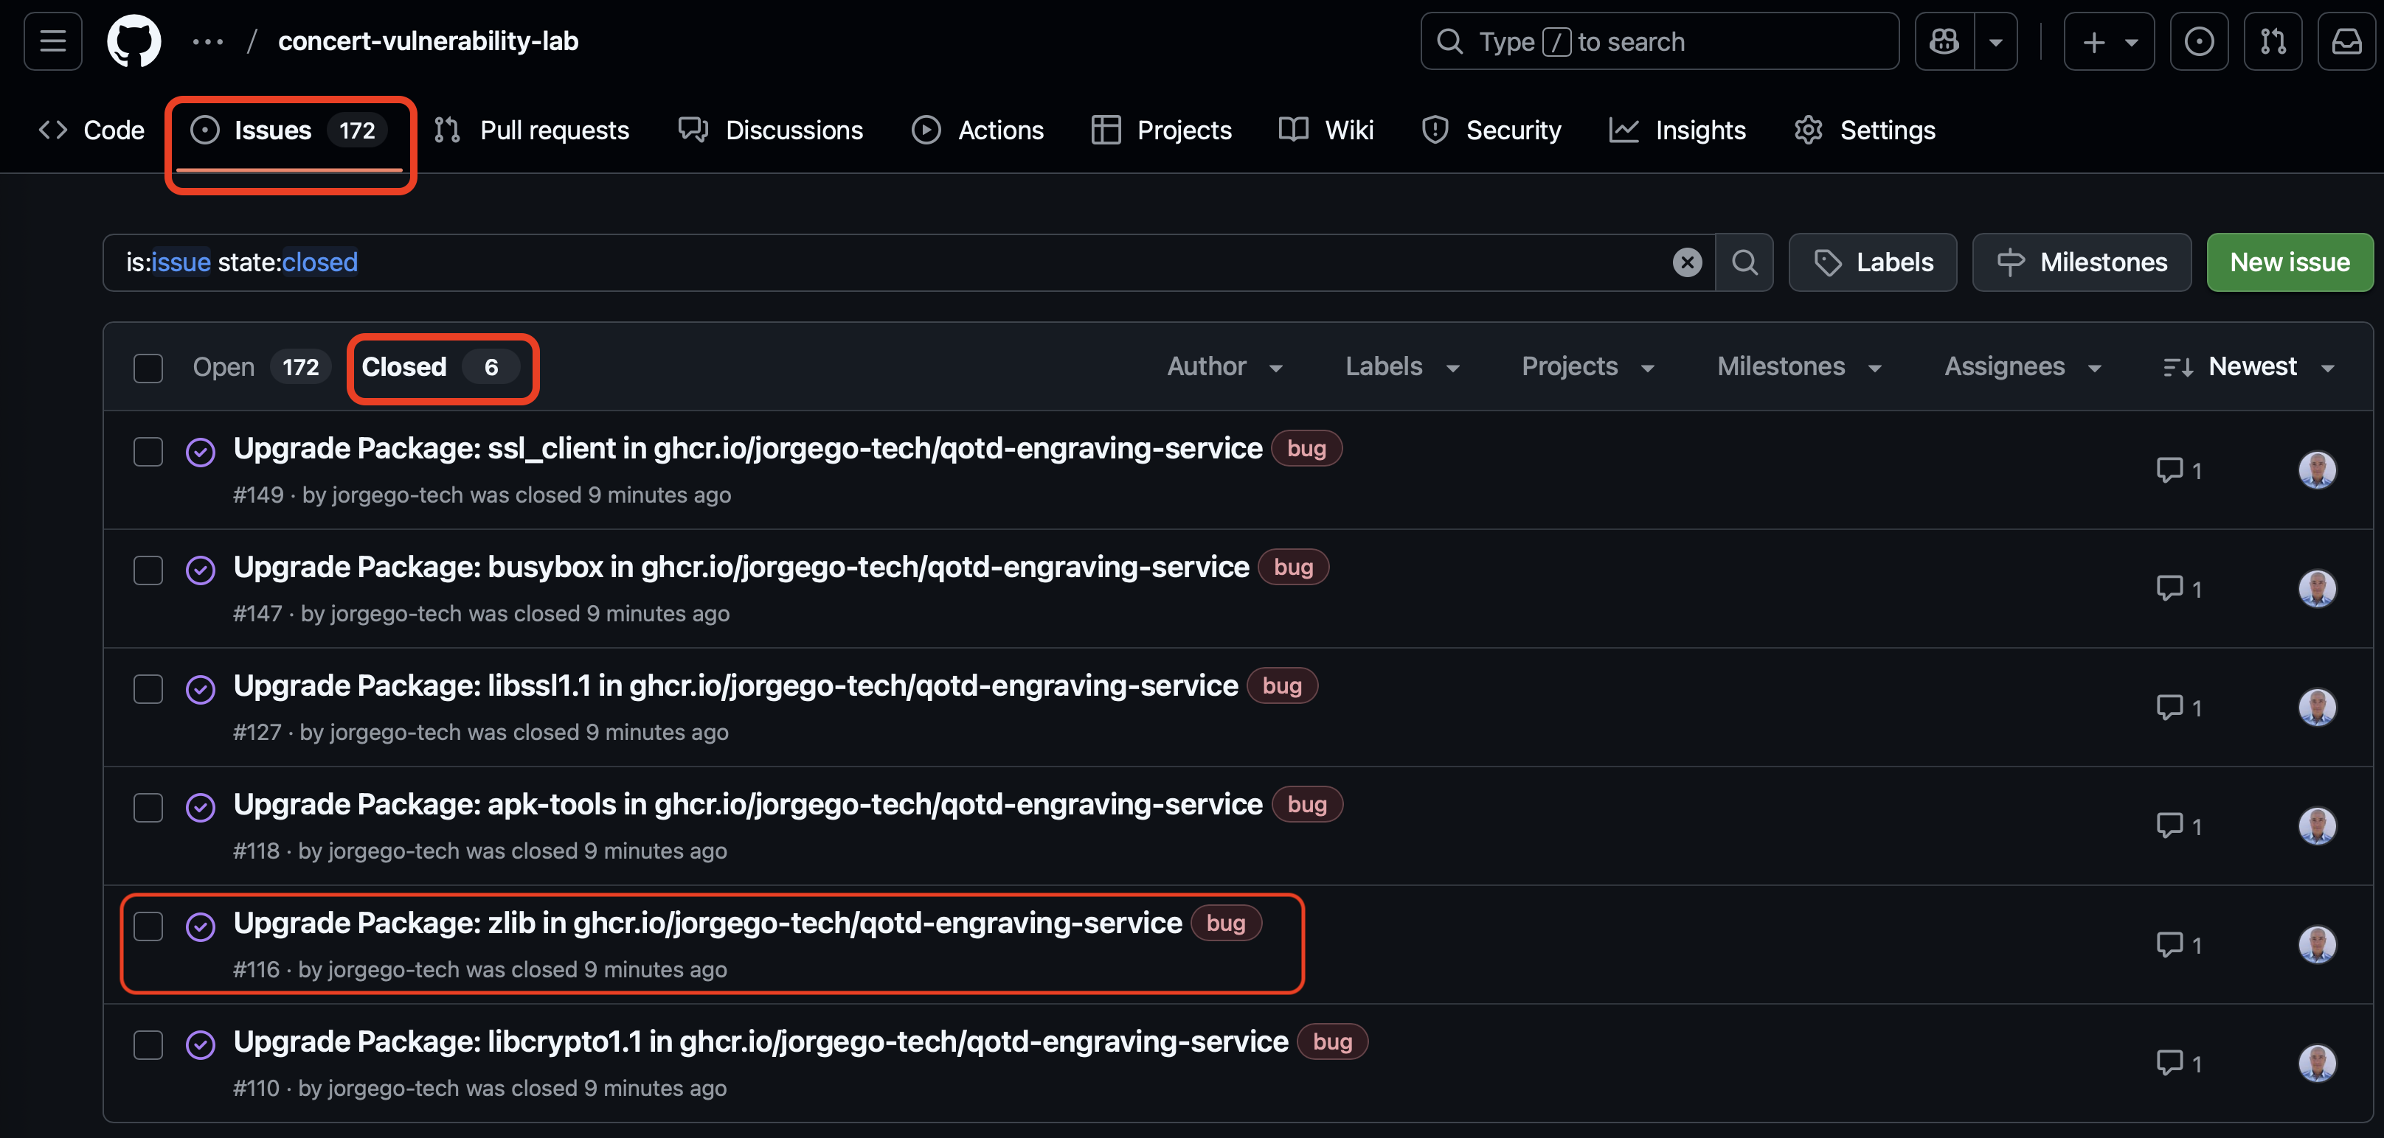Image resolution: width=2384 pixels, height=1138 pixels.
Task: Check the select-all issues checkbox
Action: pyautogui.click(x=148, y=368)
